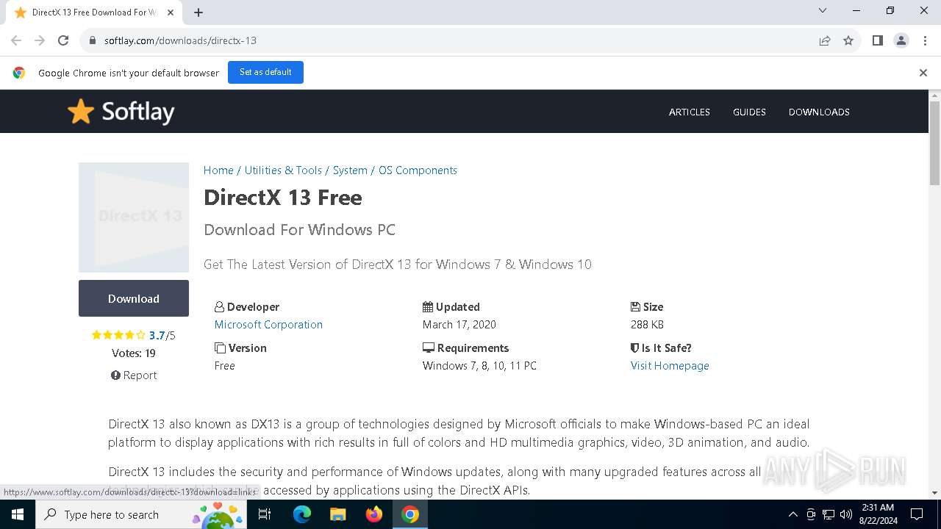Open Task View on the taskbar
The width and height of the screenshot is (941, 529).
(265, 514)
